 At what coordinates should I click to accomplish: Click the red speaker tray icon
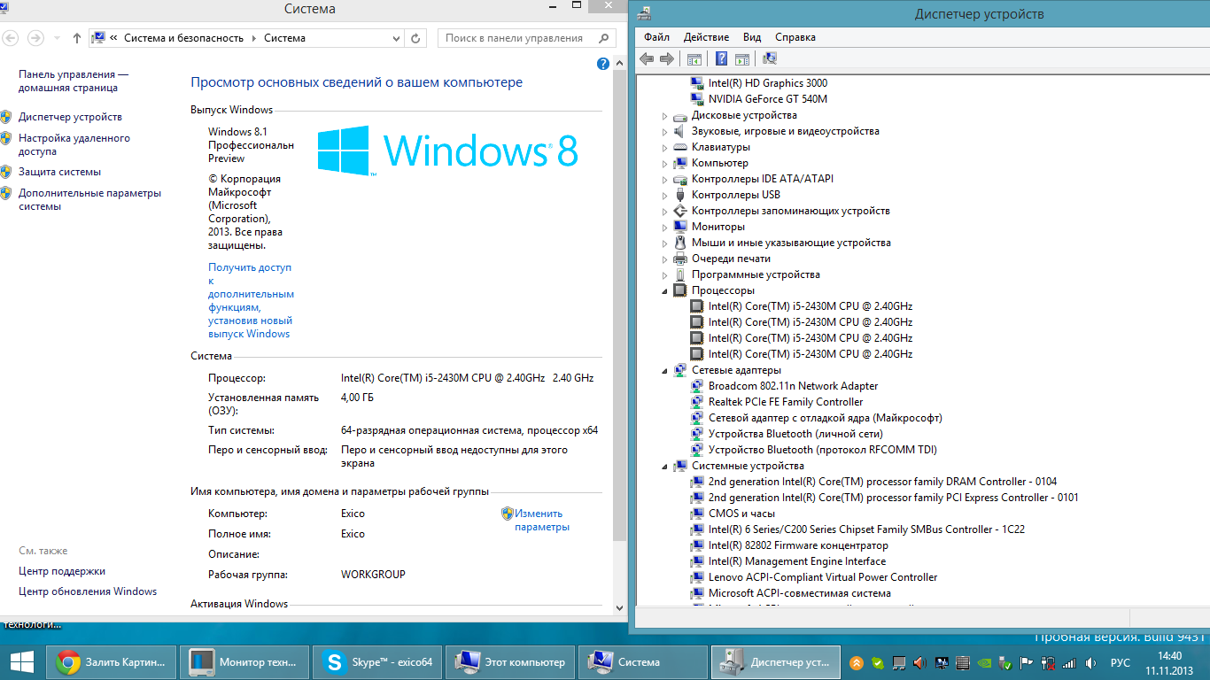(920, 662)
